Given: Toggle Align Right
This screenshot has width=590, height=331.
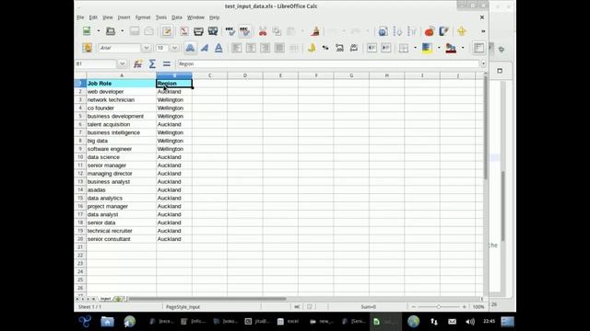Looking at the screenshot, I should click(x=265, y=48).
